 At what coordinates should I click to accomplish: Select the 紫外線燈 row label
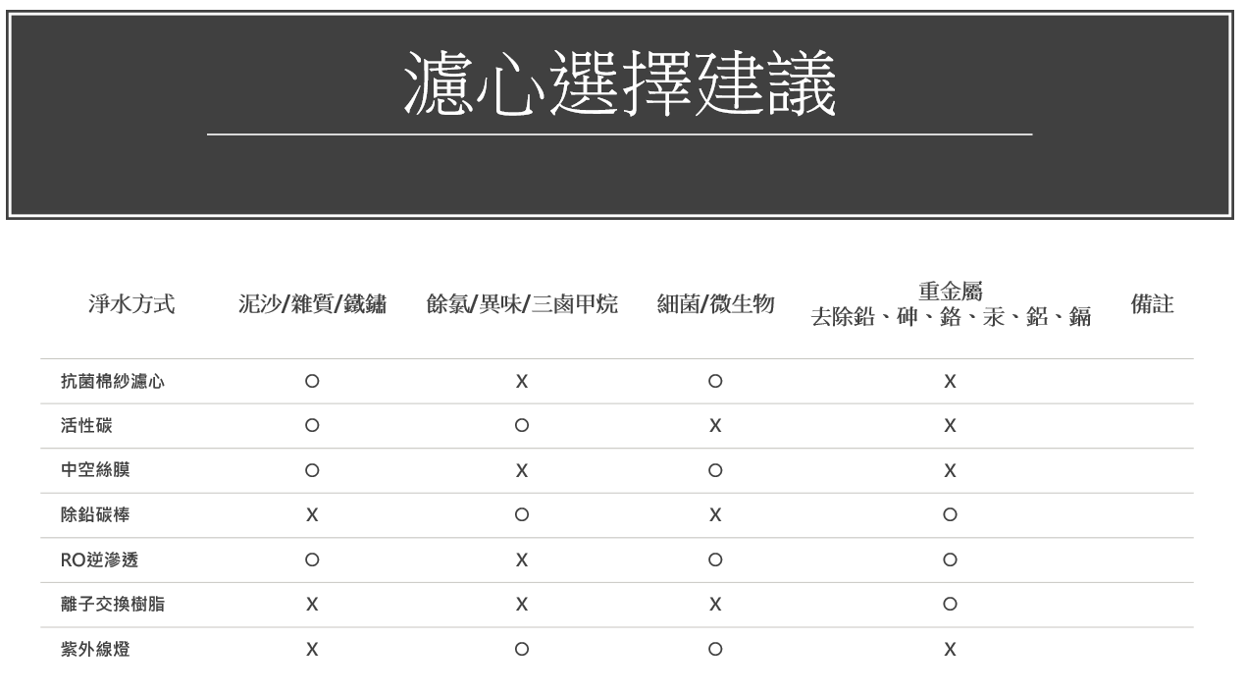95,650
